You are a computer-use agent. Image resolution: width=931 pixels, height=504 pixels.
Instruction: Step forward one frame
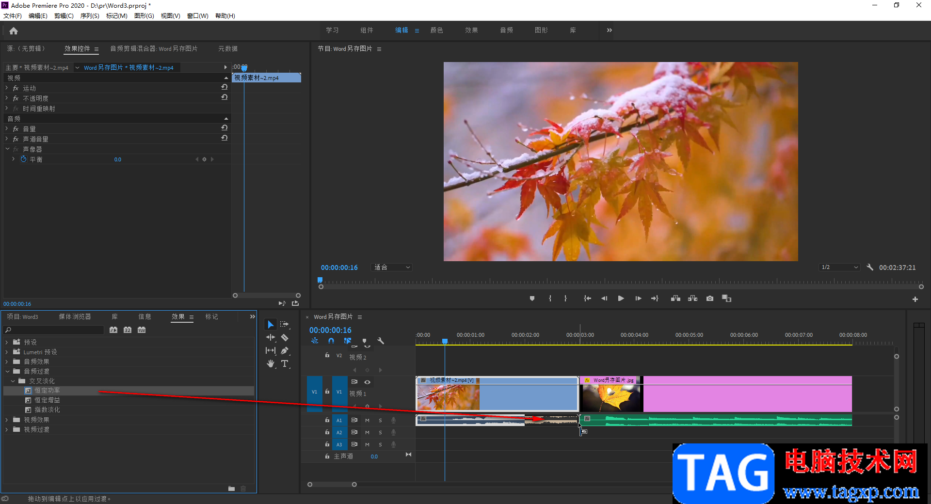[x=638, y=299]
